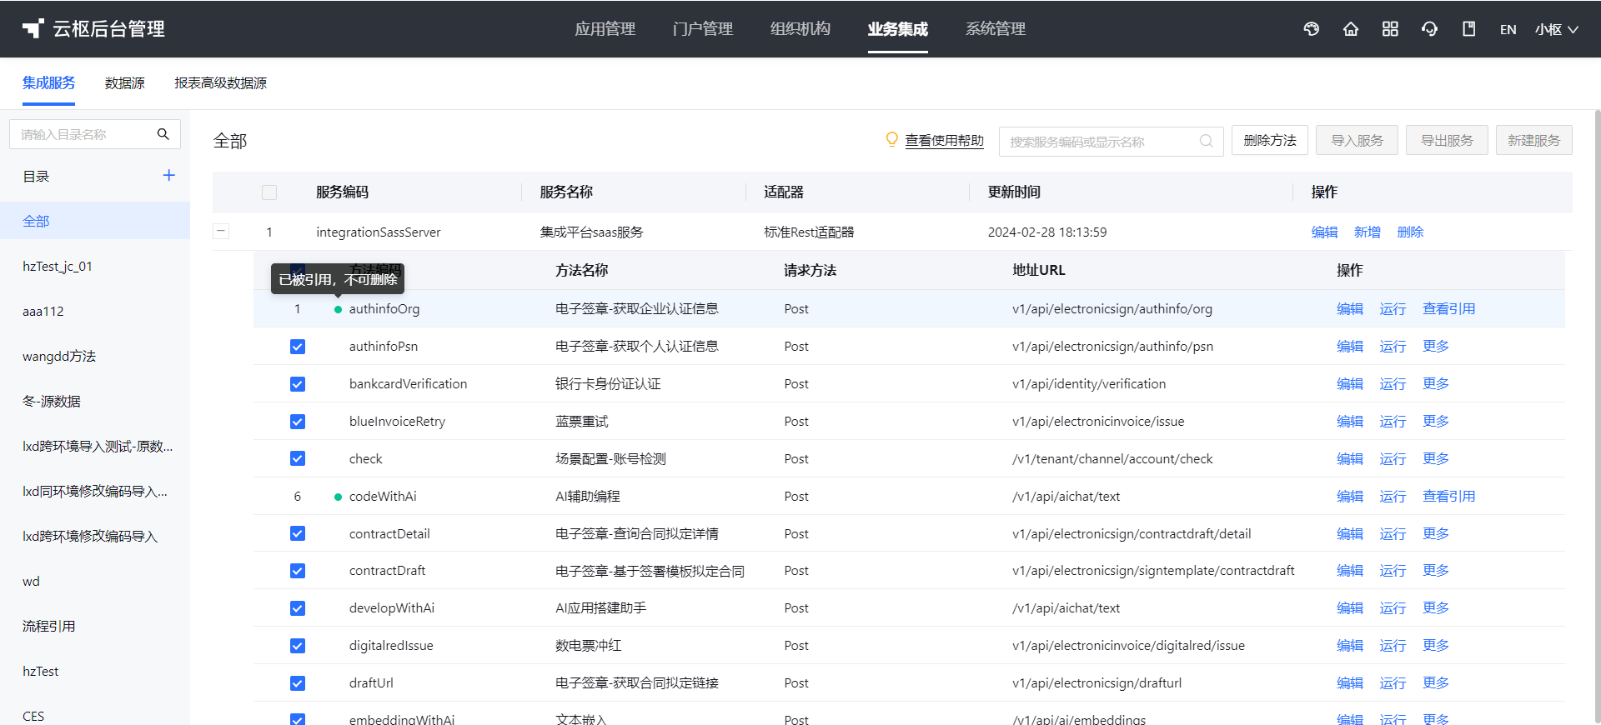1601x725 pixels.
Task: Open the 门户管理 top menu
Action: tap(703, 29)
